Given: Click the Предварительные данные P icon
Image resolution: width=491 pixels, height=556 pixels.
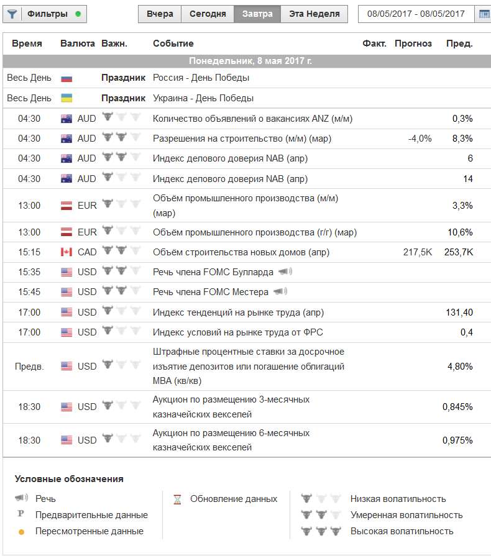Looking at the screenshot, I should 21,514.
